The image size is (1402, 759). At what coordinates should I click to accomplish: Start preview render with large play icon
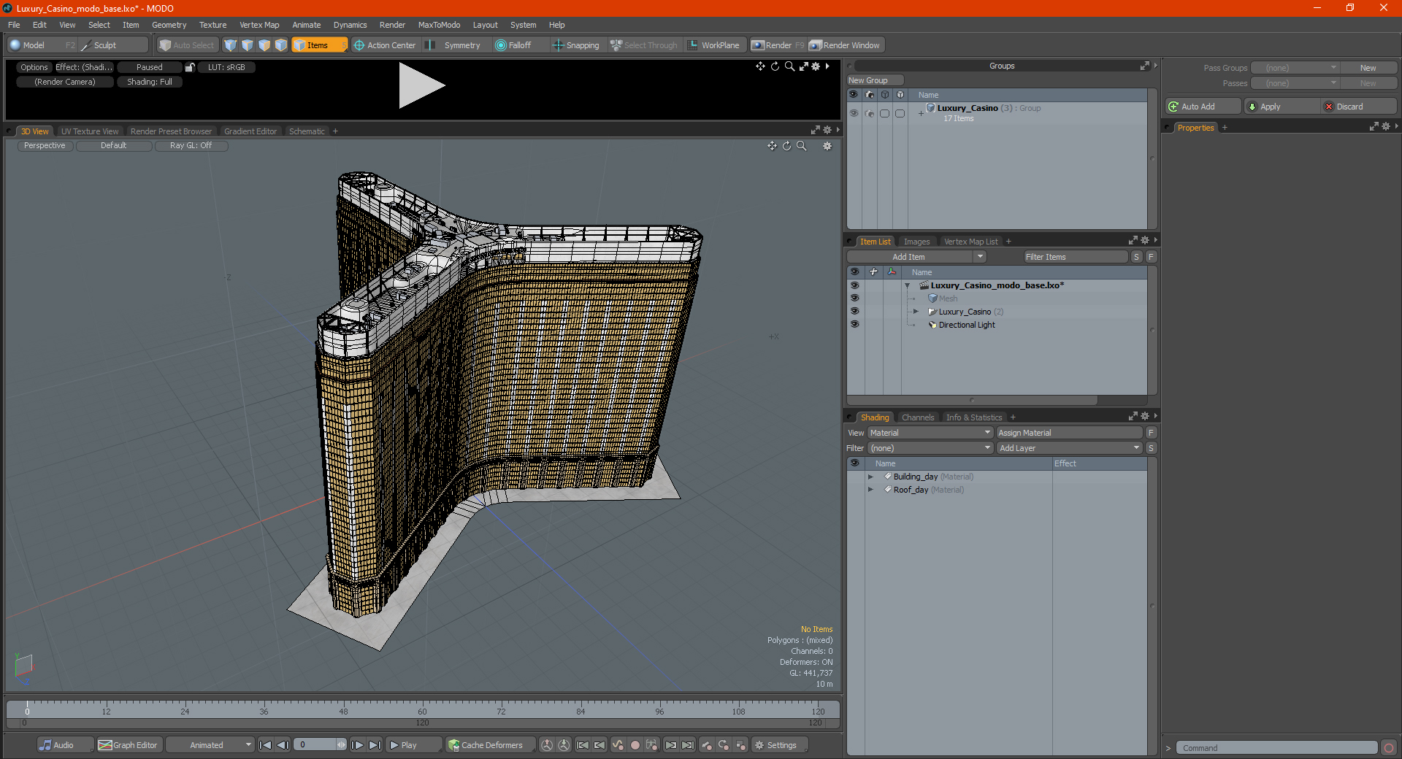tap(421, 86)
